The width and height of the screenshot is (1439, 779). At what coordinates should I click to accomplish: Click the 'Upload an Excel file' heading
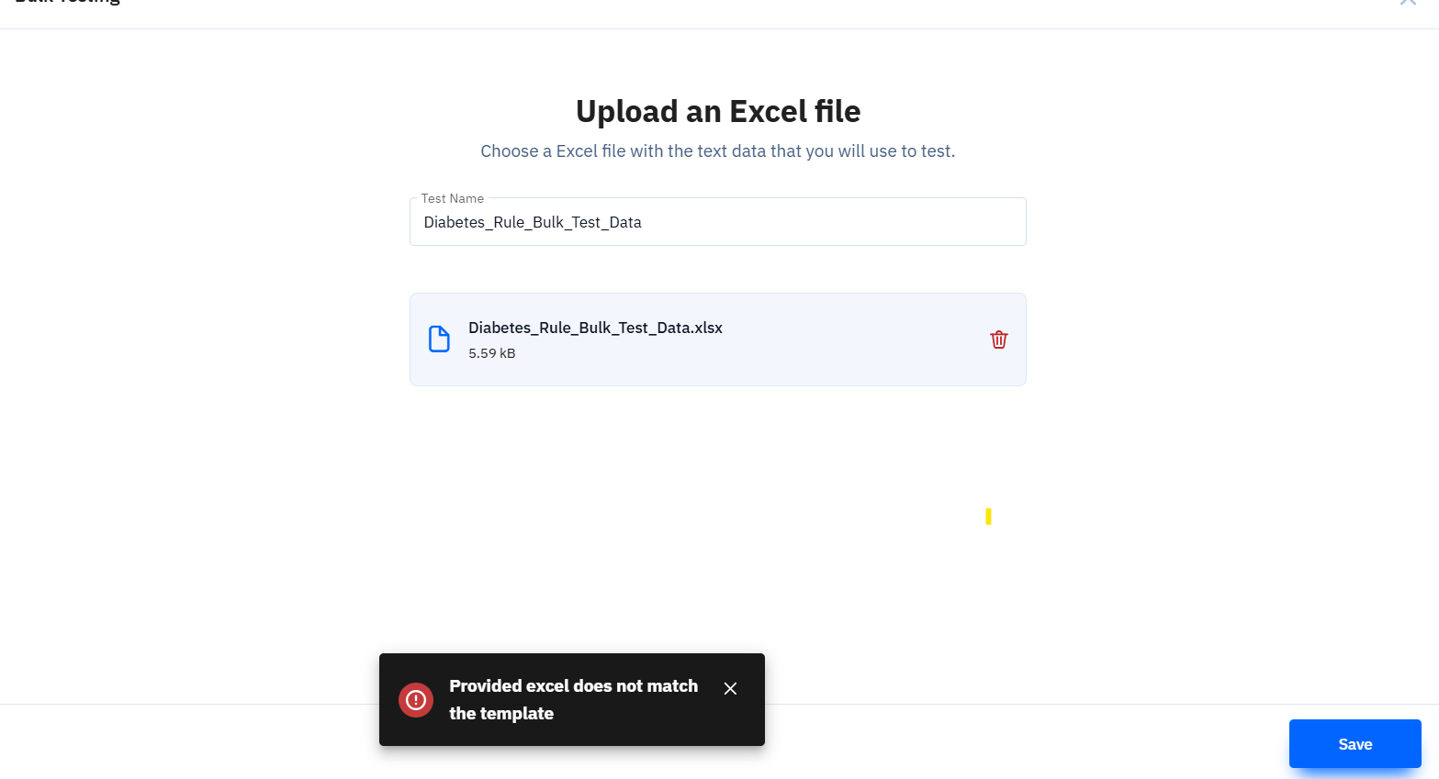click(718, 111)
